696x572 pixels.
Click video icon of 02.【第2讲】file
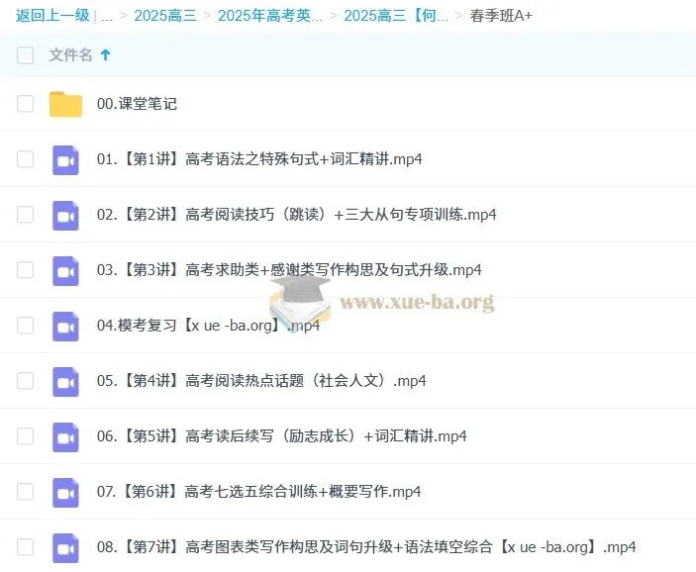[65, 215]
